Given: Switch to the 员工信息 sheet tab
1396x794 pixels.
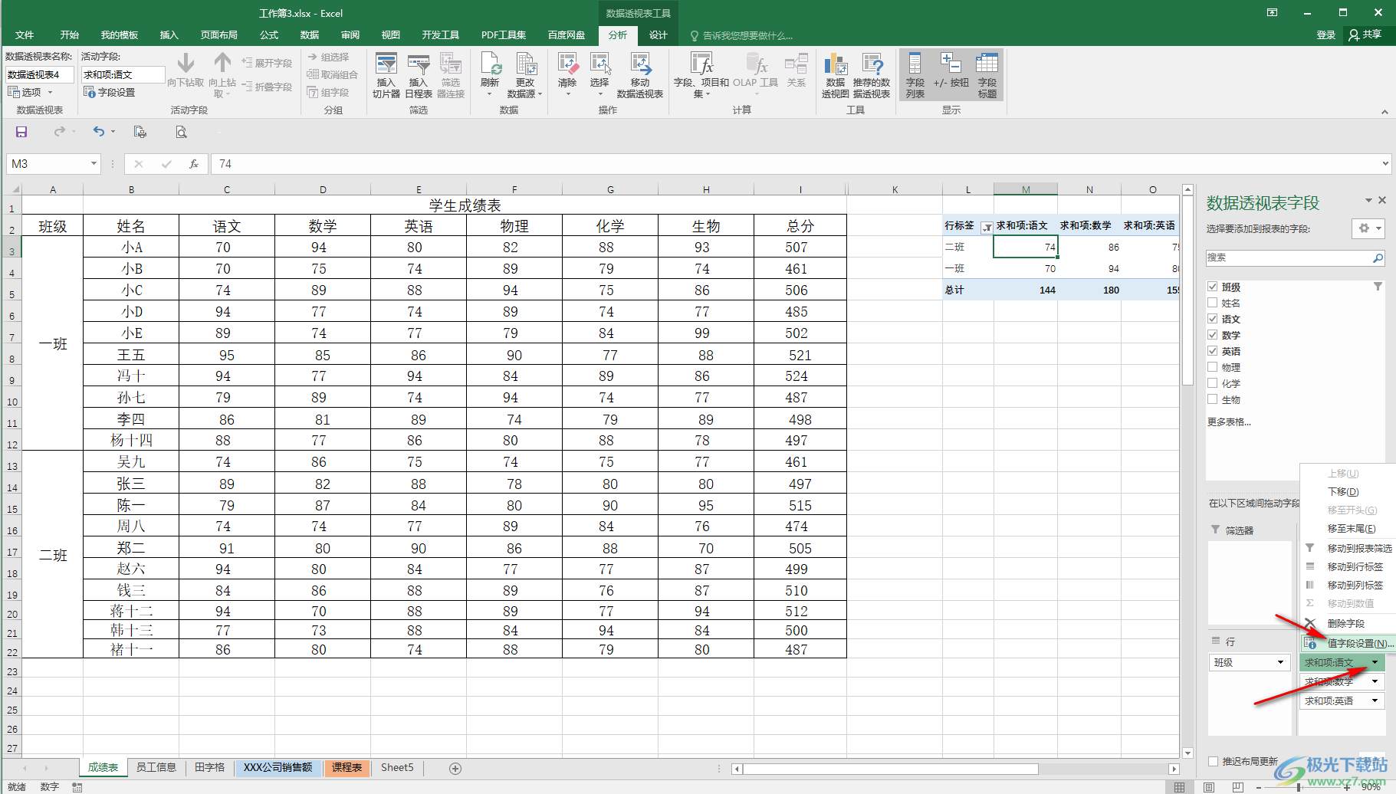Looking at the screenshot, I should click(156, 767).
